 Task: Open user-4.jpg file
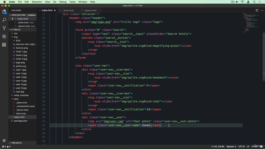[21, 81]
